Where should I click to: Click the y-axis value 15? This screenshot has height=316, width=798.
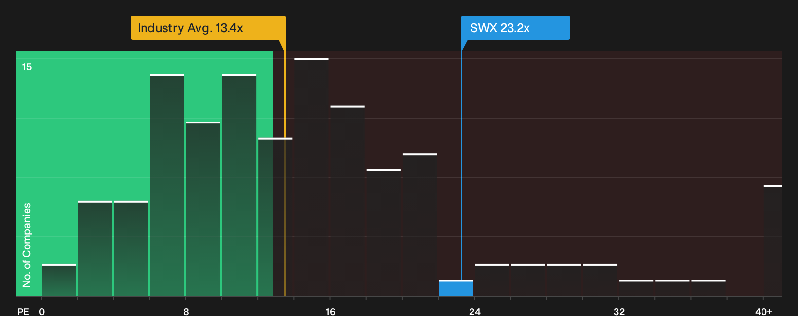point(27,67)
